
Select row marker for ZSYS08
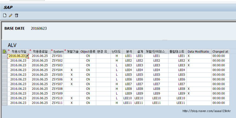(x=5, y=89)
